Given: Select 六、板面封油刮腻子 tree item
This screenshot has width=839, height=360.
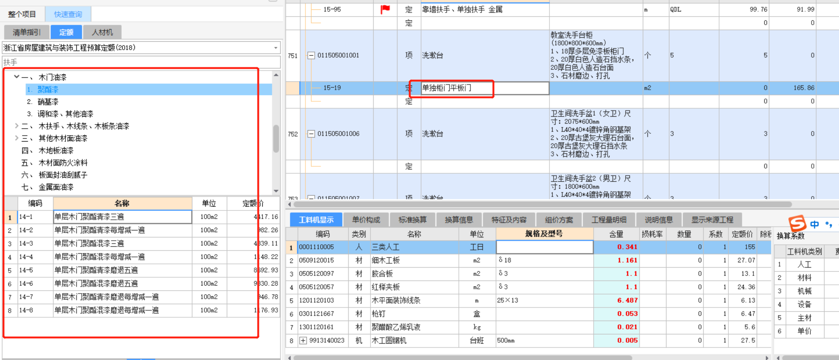Looking at the screenshot, I should pos(54,175).
